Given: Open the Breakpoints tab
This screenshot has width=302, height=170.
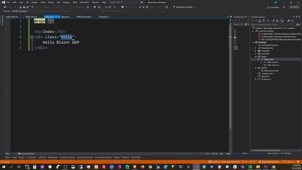Looking at the screenshot, I should [x=53, y=157].
